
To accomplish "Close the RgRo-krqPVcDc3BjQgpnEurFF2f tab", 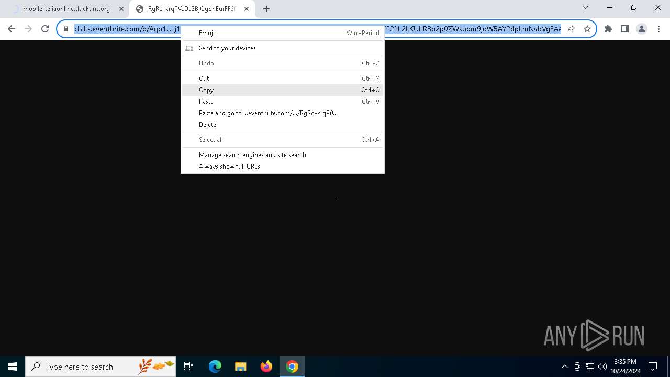I will point(247,9).
